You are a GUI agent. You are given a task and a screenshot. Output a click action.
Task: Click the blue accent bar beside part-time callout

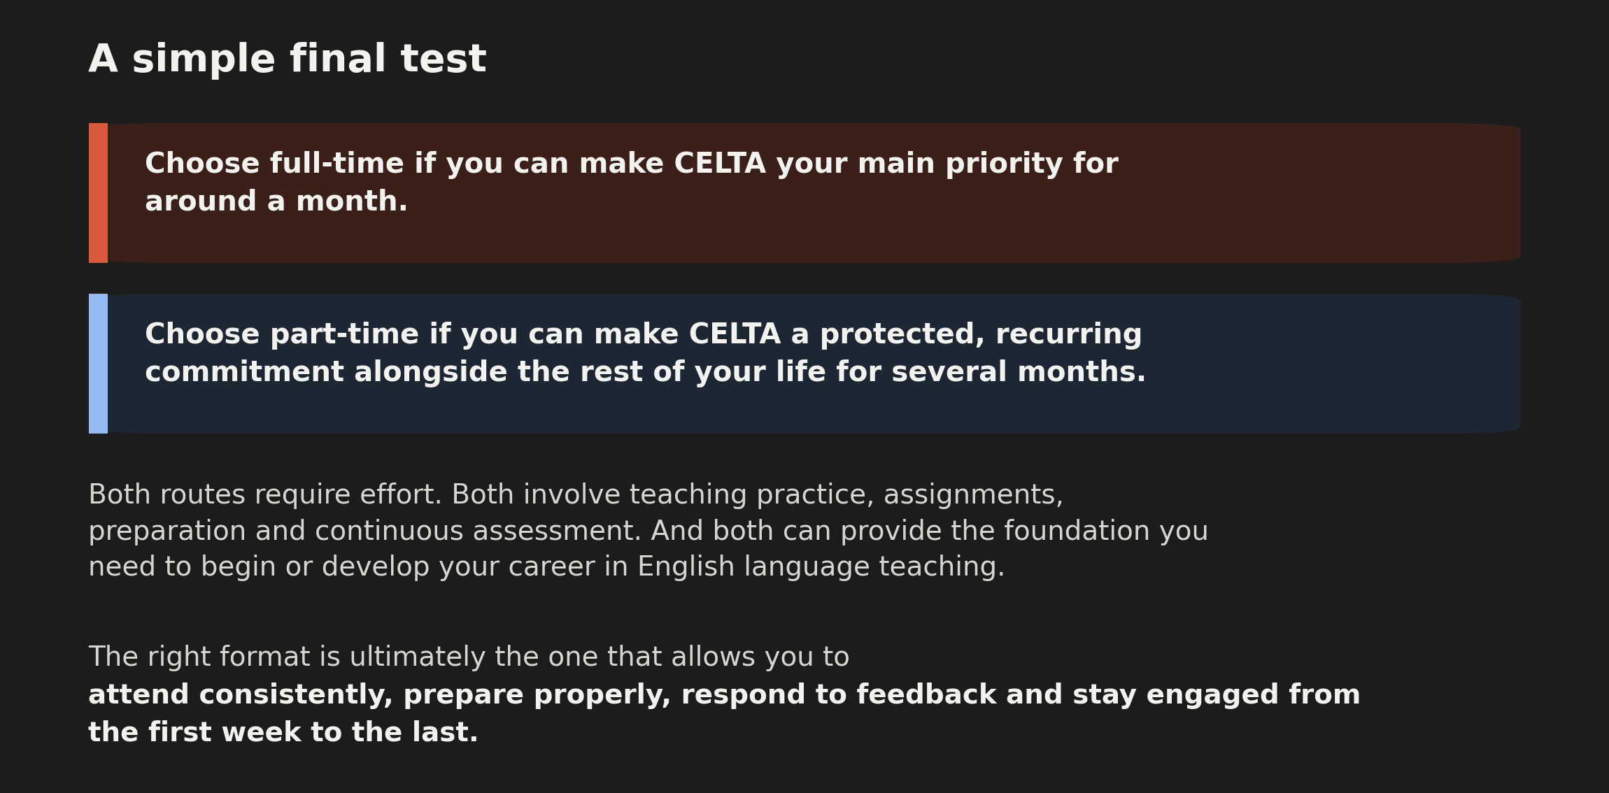98,364
